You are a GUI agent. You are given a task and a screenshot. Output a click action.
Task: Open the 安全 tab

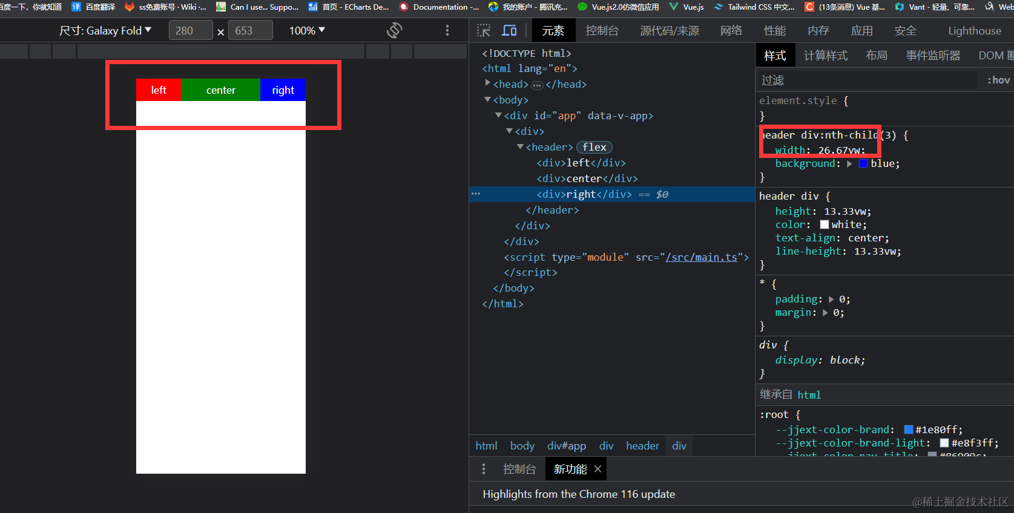point(906,30)
